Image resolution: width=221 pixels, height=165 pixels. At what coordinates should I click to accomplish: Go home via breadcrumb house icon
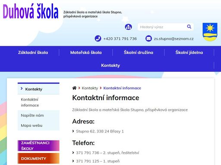coord(74,88)
